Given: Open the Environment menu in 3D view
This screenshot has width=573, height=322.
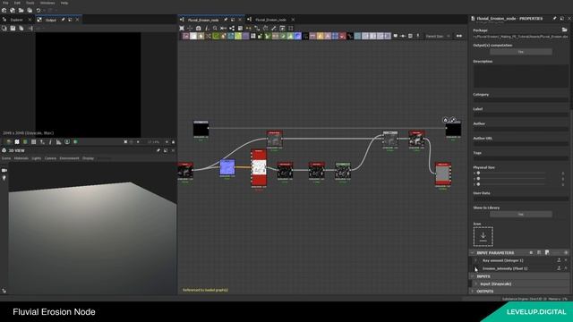Looking at the screenshot, I should [x=69, y=158].
